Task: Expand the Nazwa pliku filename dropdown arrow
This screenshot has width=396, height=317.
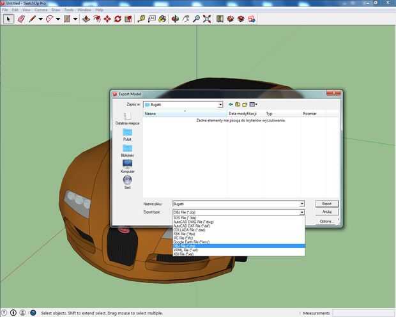Action: coord(302,204)
